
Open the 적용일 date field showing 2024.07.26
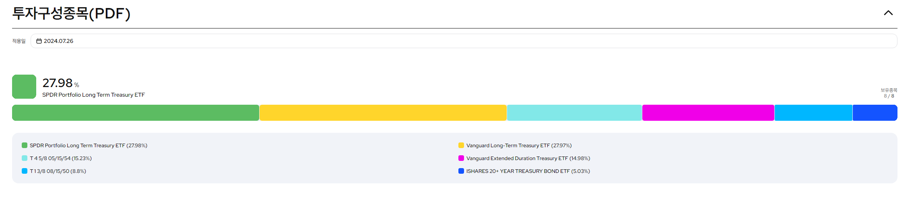tap(464, 41)
